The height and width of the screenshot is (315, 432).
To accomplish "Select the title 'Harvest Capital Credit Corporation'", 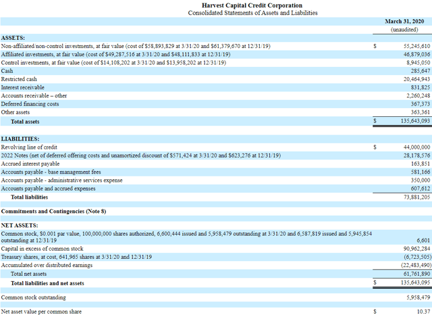I will coord(252,5).
